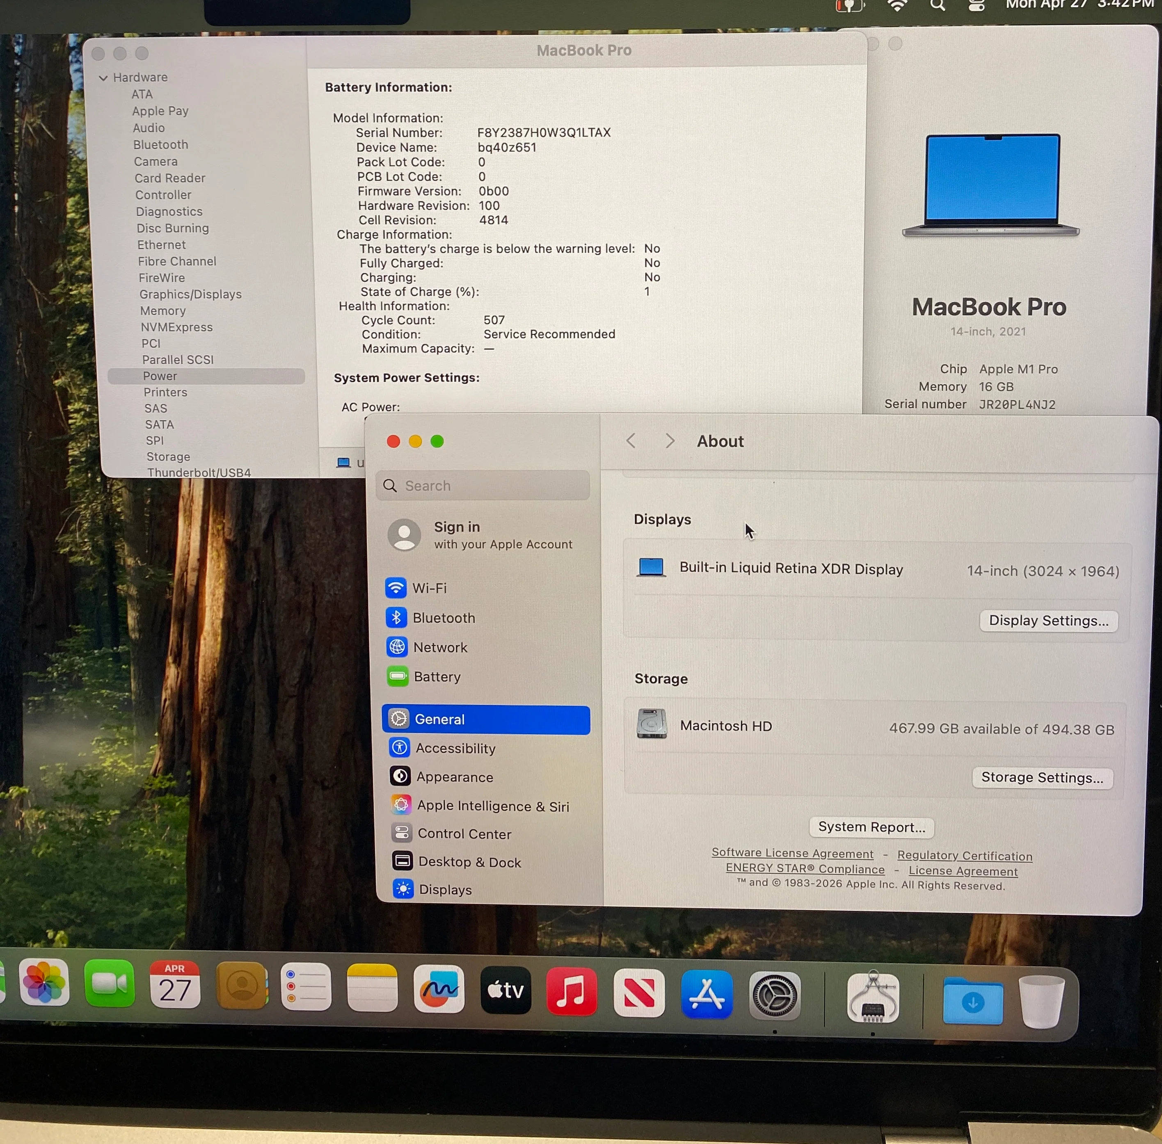Open Contacts app in the Dock
The image size is (1162, 1144).
click(242, 985)
